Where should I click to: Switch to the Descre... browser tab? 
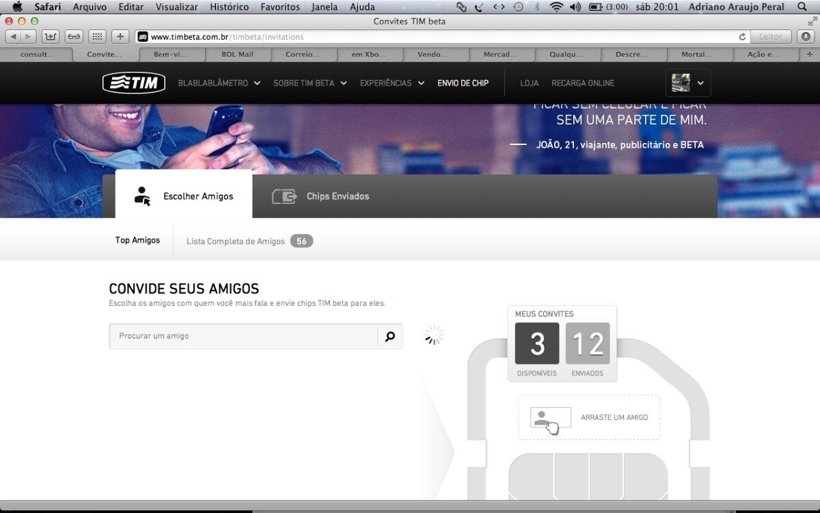631,55
